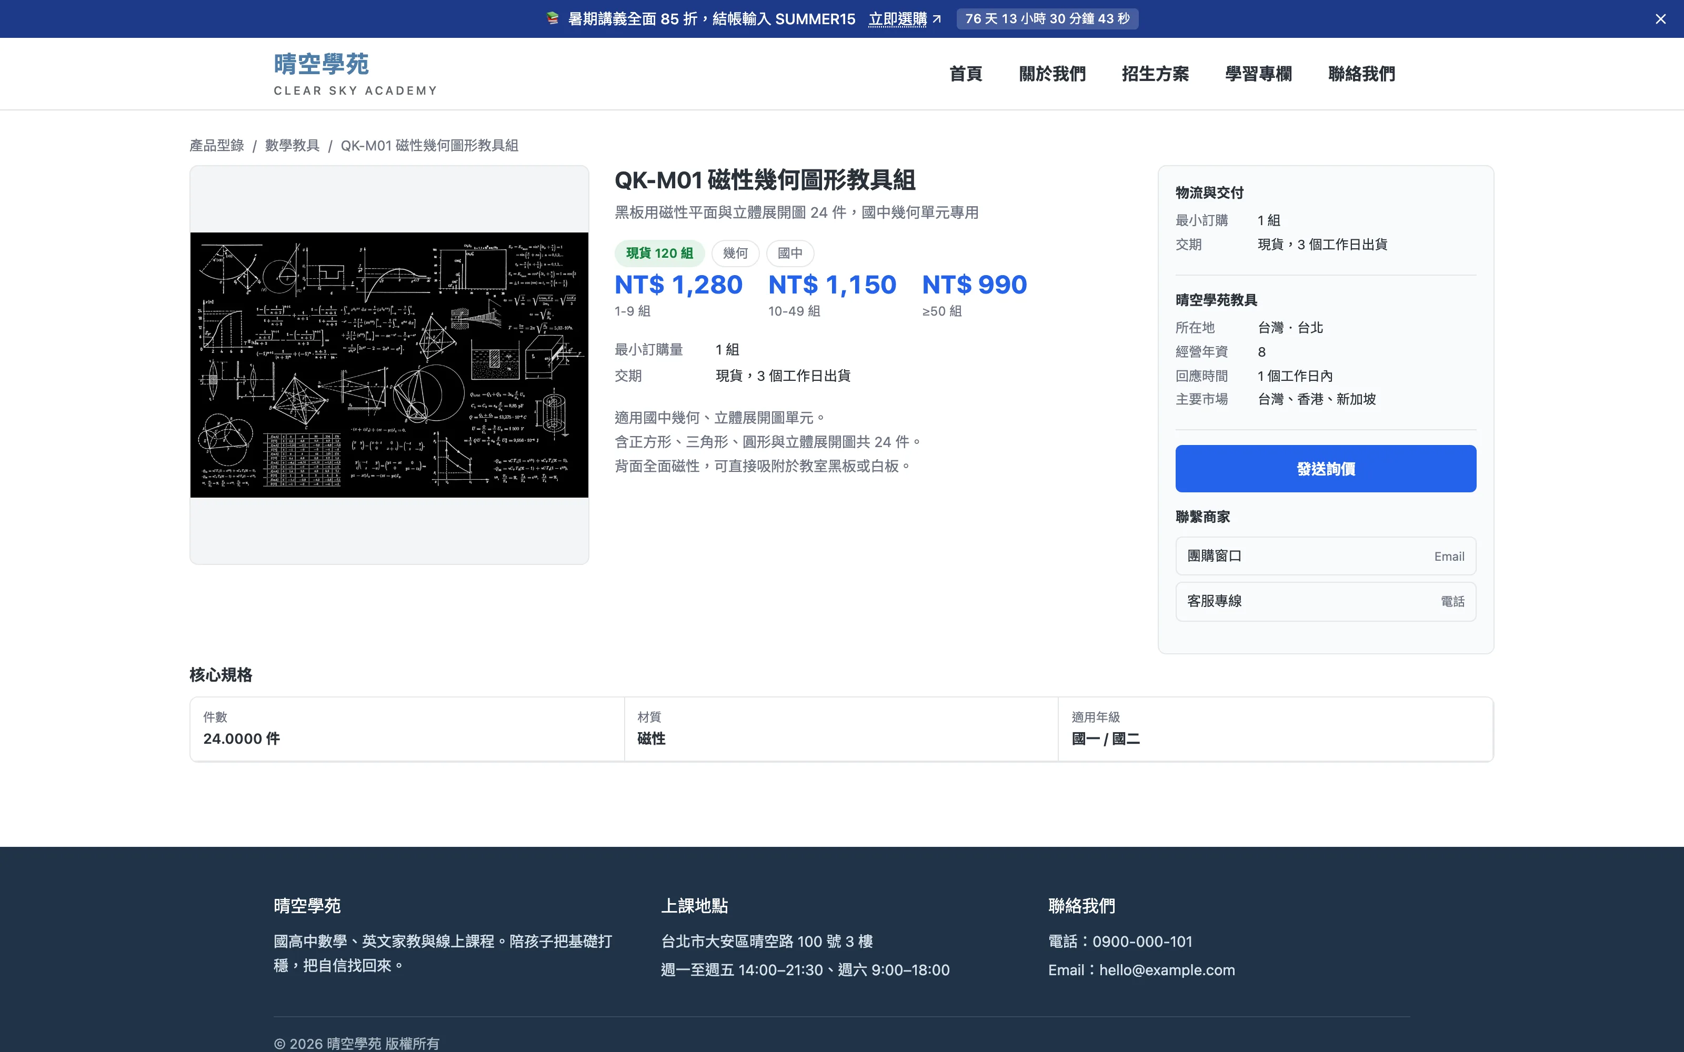Select the 國中 tag
Viewport: 1684px width, 1052px height.
point(790,253)
